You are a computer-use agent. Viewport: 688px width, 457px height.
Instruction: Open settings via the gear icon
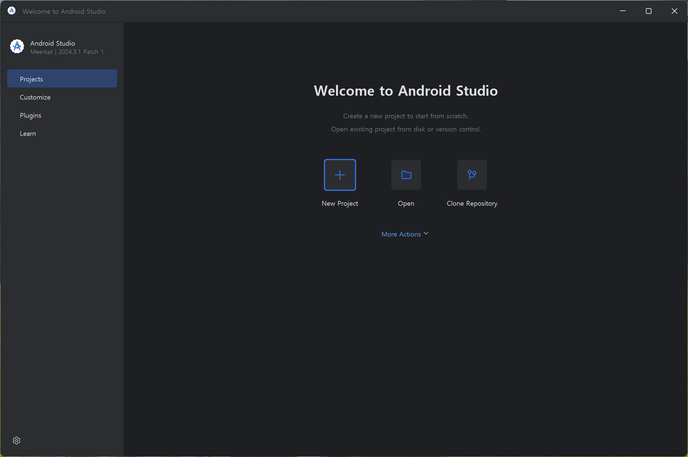point(17,441)
